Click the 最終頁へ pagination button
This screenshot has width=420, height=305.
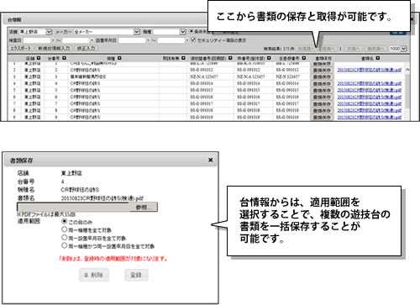tap(375, 49)
